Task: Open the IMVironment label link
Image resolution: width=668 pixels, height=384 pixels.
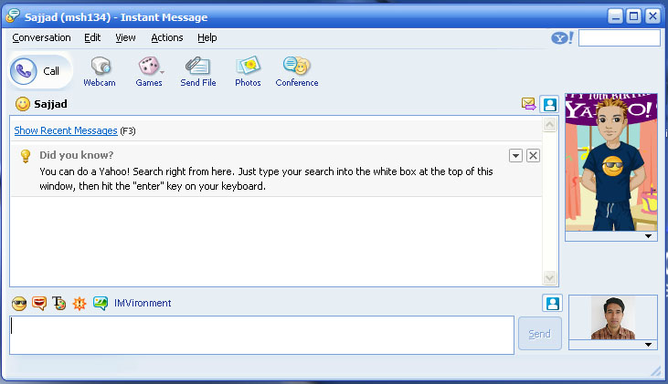Action: pos(143,303)
